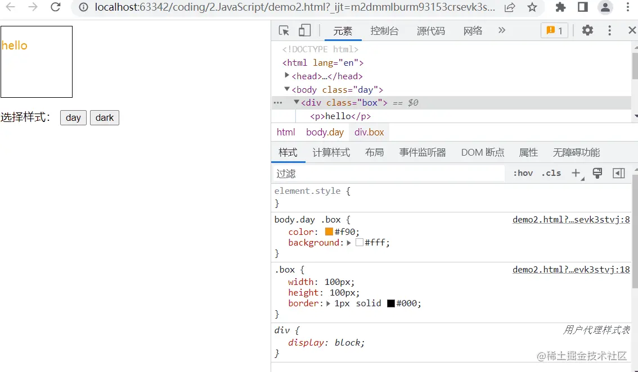Viewport: 638px width, 372px height.
Task: Click the day button on page
Action: coord(73,117)
